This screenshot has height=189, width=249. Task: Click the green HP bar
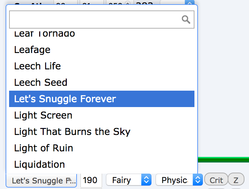(223, 160)
